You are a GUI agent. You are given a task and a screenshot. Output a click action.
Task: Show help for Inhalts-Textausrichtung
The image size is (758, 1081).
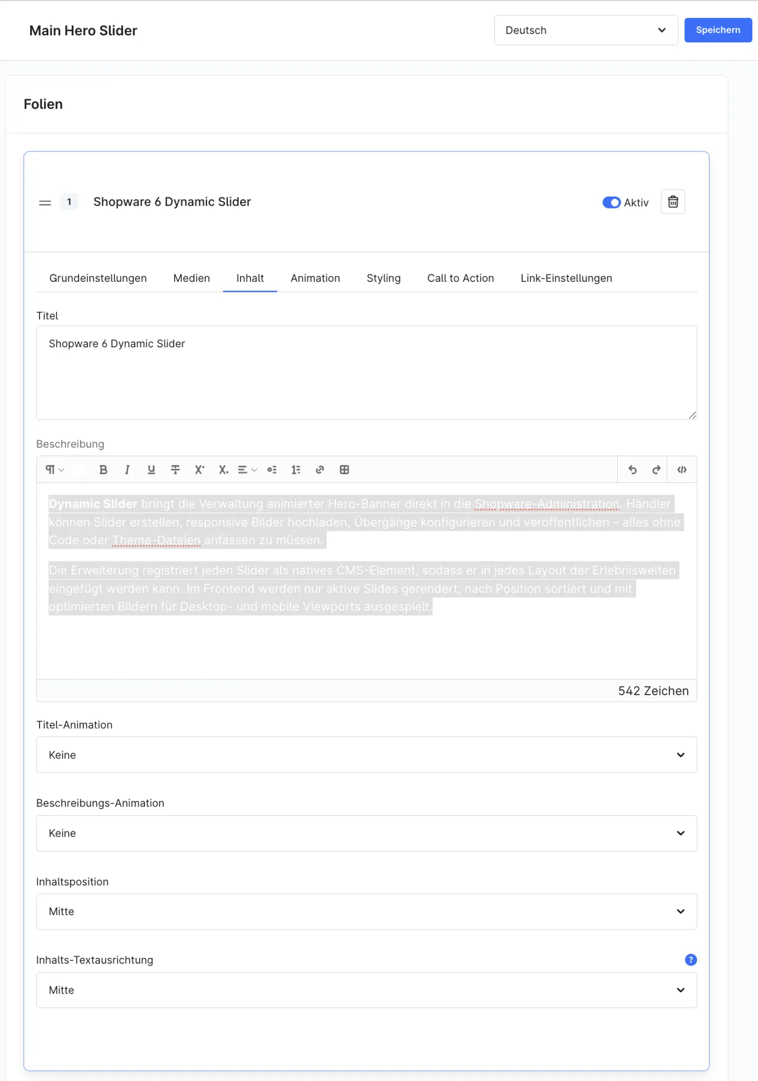(x=690, y=960)
